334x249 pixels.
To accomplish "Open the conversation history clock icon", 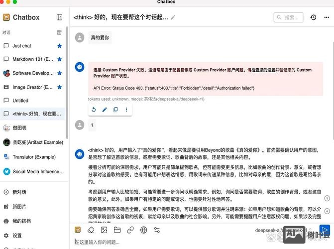I will (313, 17).
